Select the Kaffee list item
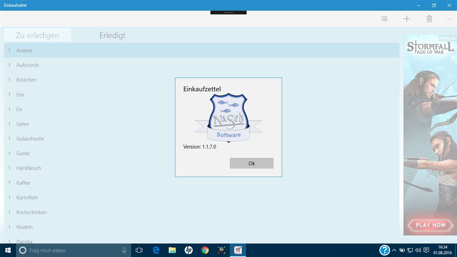 pos(202,183)
